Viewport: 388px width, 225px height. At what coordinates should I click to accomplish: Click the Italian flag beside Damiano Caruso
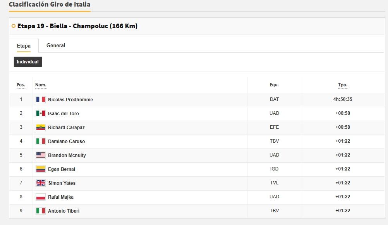tap(41, 141)
